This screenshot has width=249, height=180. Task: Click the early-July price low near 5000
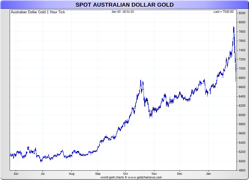[41, 161]
